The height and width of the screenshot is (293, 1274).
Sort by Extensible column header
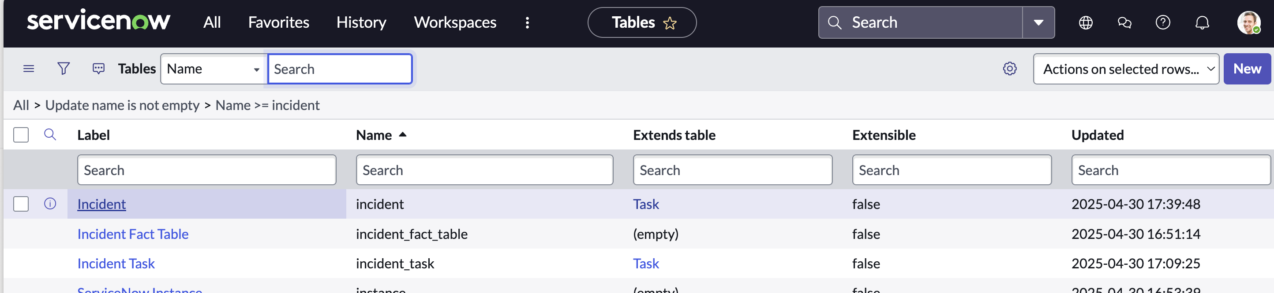884,135
